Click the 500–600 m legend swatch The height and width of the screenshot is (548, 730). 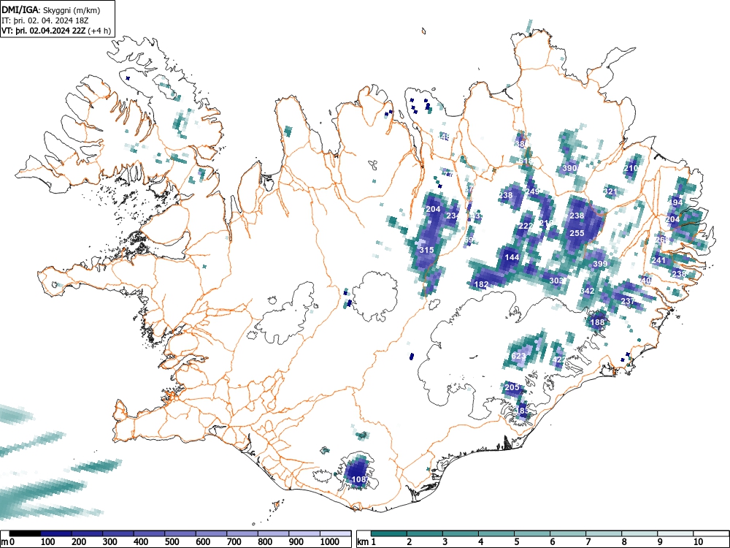tap(180, 533)
